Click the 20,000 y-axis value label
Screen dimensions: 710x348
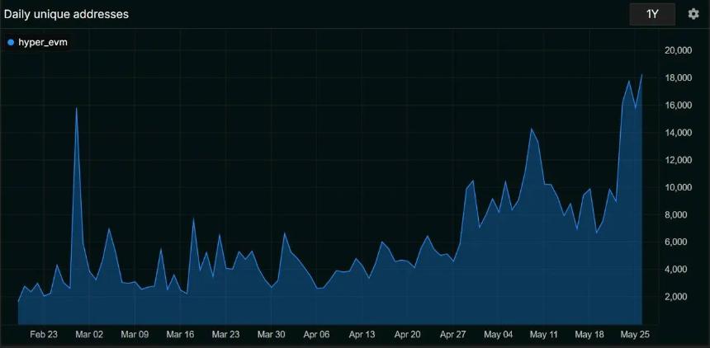pos(677,50)
